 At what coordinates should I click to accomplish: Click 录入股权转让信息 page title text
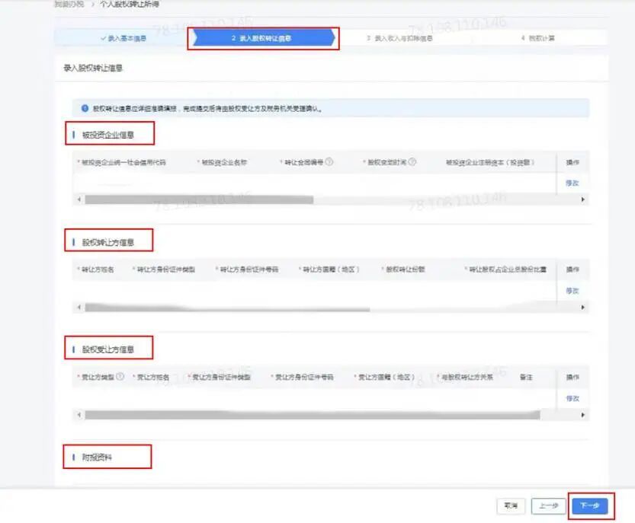coord(93,68)
